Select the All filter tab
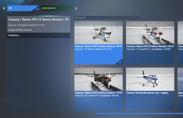Screen dimensions: 183x118 point(23,8)
